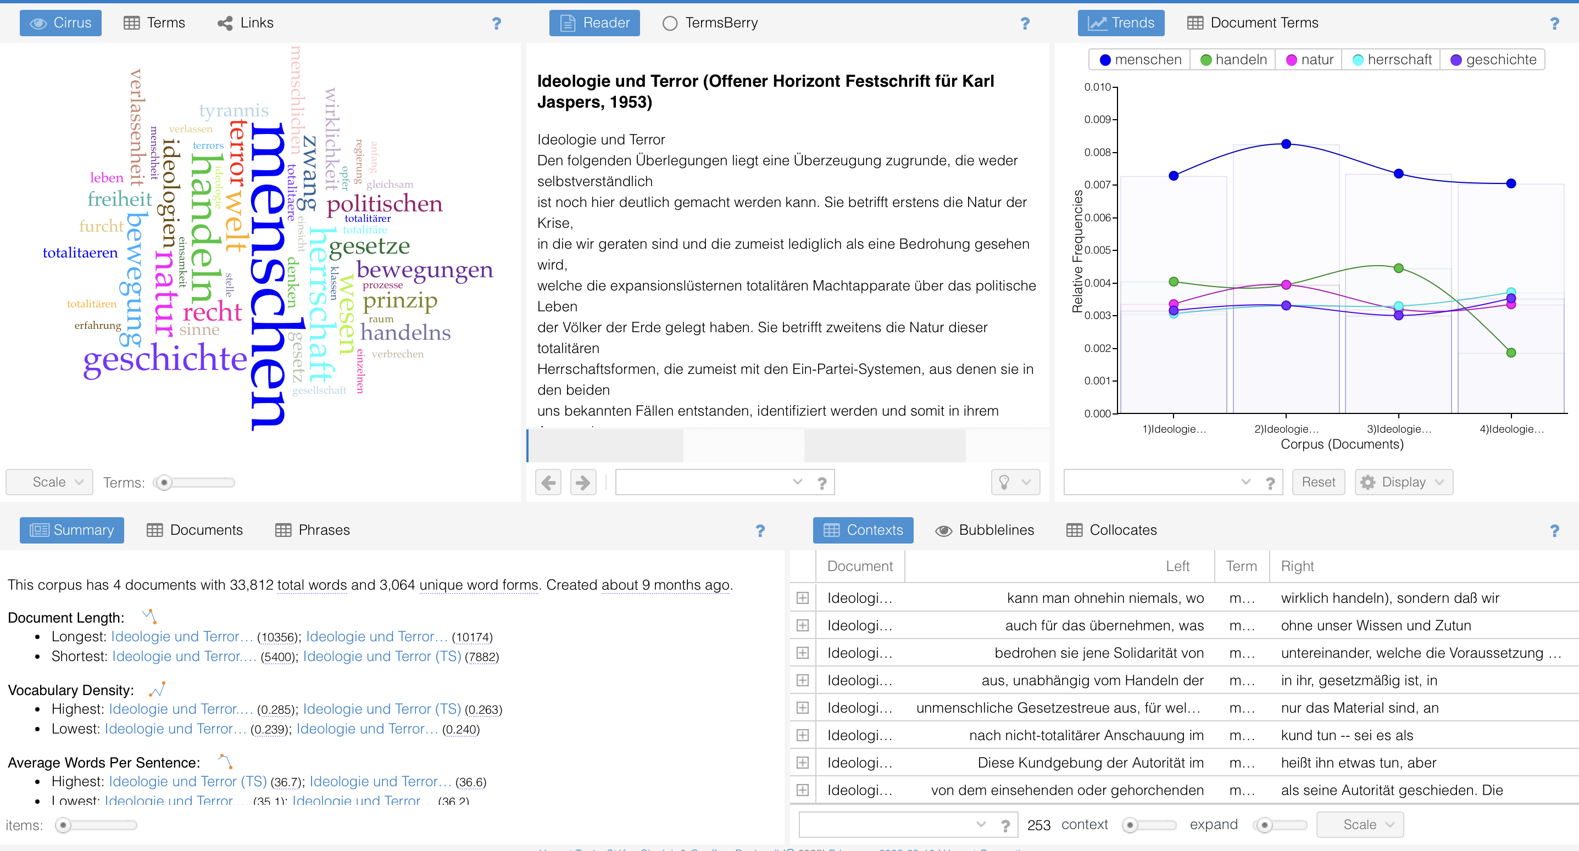This screenshot has height=851, width=1579.
Task: Expand the first Contexts row
Action: [x=802, y=598]
